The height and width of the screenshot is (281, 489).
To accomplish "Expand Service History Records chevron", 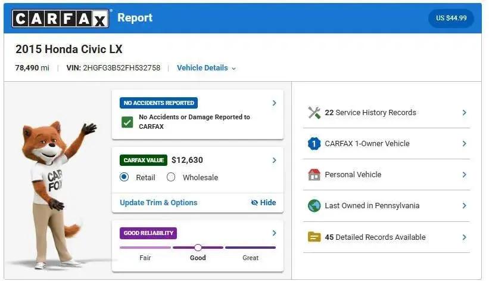I will coord(465,113).
